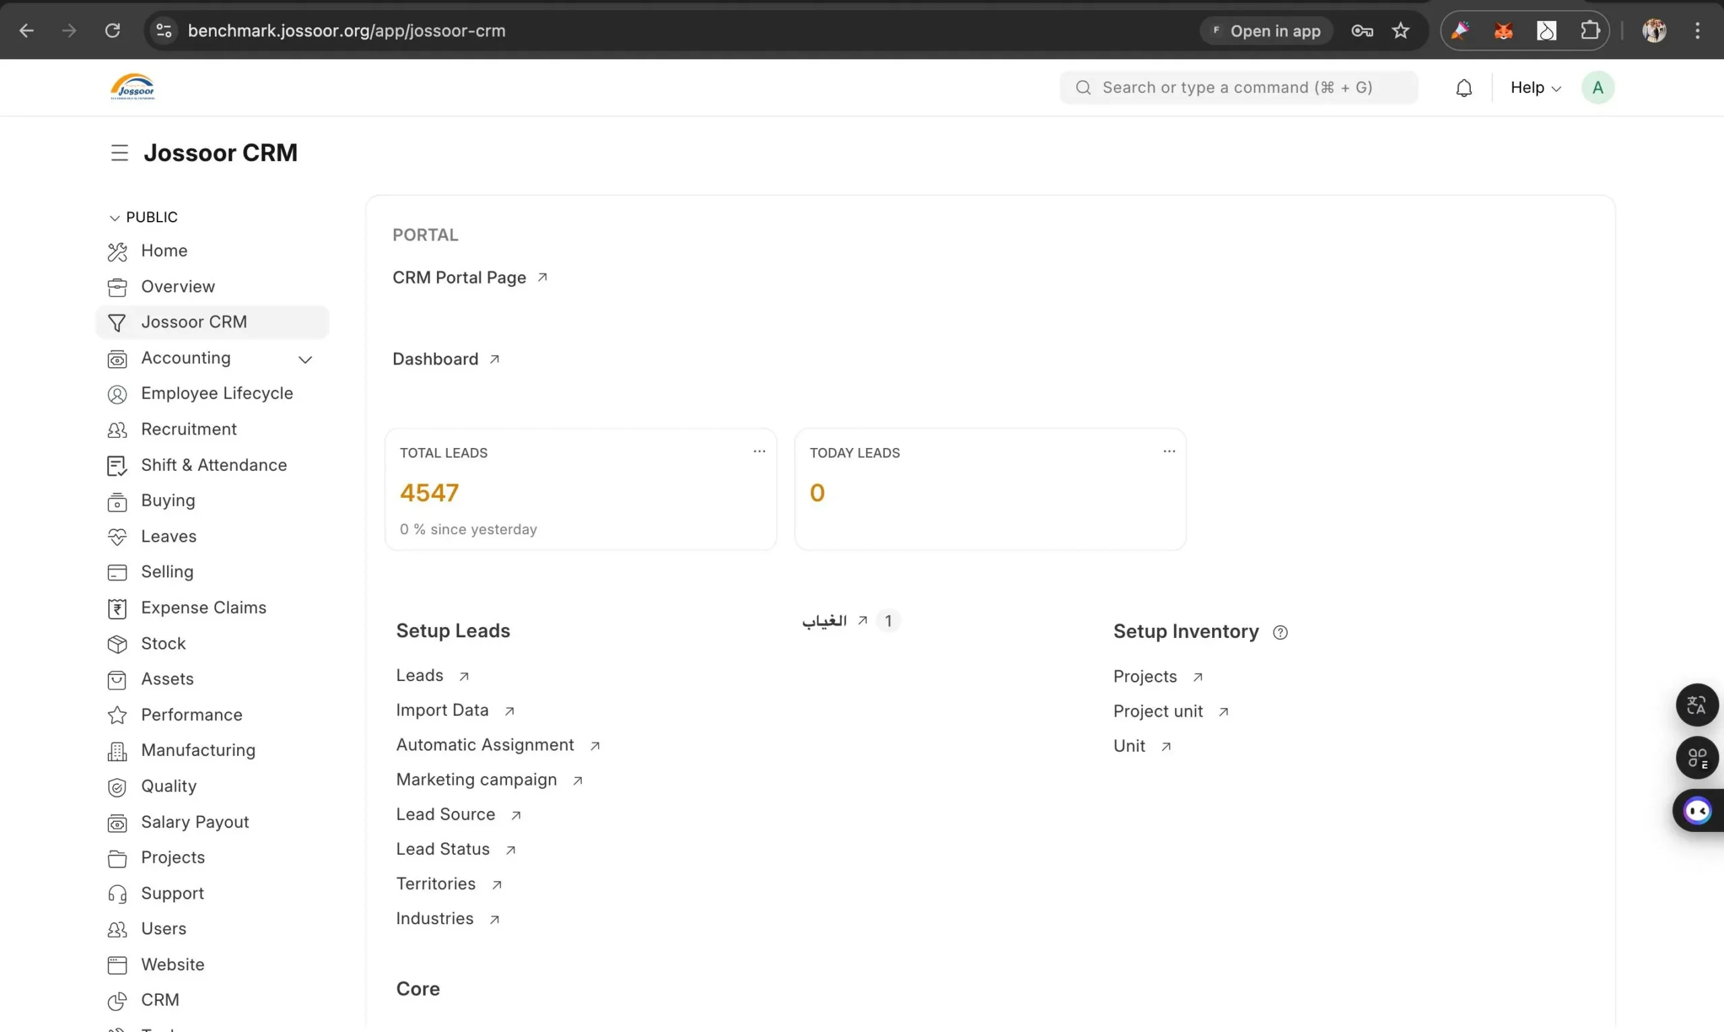Click Open in app button
Image resolution: width=1724 pixels, height=1032 pixels.
[x=1266, y=30]
